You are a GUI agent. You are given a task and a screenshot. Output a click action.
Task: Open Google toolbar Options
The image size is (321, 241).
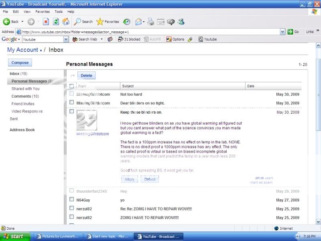point(175,39)
